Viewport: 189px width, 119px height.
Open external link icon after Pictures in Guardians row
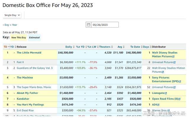pyautogui.click(x=163, y=72)
